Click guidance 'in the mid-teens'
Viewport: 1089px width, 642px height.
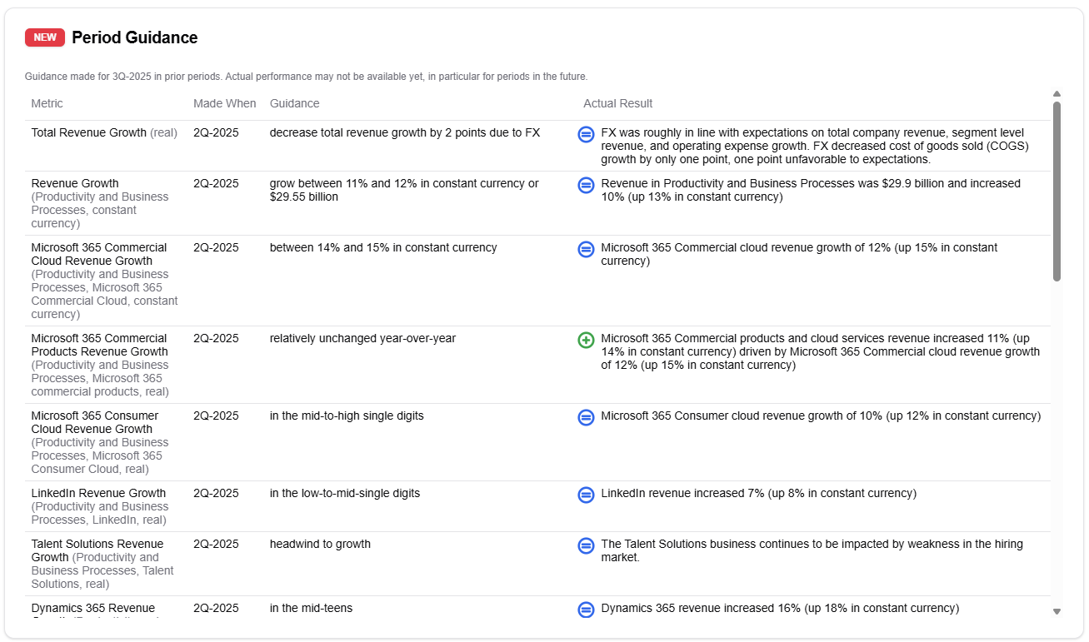tap(311, 608)
